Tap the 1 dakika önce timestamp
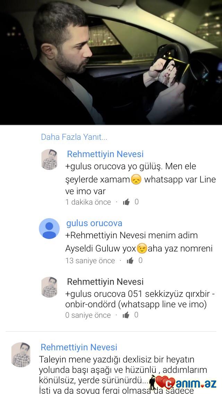 88,202
